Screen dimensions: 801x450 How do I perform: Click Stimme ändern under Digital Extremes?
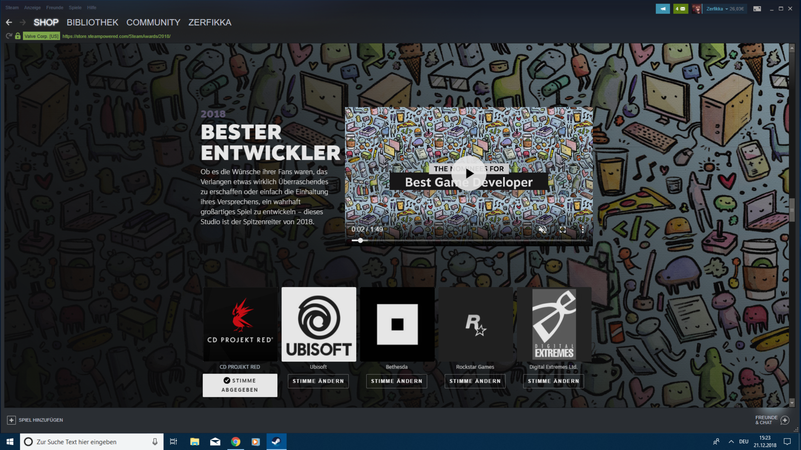coord(553,381)
